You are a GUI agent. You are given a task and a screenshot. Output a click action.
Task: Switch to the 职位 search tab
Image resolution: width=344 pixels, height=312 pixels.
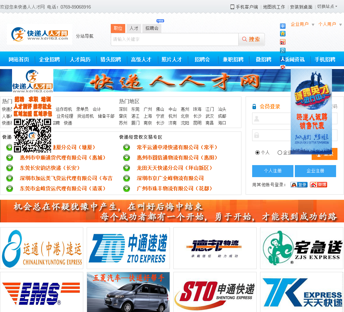(x=118, y=28)
